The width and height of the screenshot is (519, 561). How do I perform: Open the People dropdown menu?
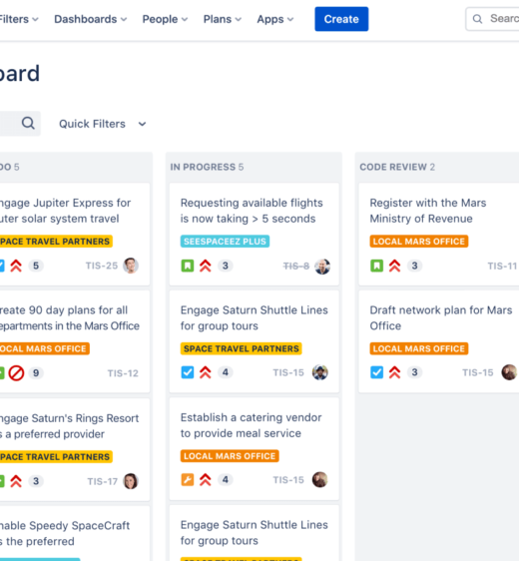pyautogui.click(x=165, y=19)
